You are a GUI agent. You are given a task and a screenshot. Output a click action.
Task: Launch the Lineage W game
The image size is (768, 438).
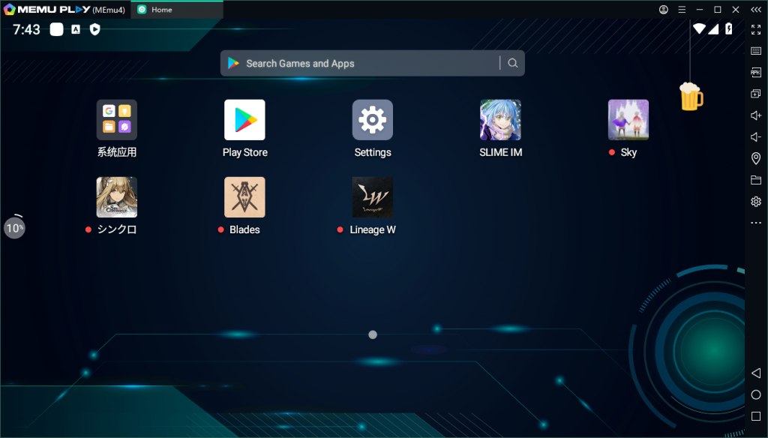[x=372, y=196]
